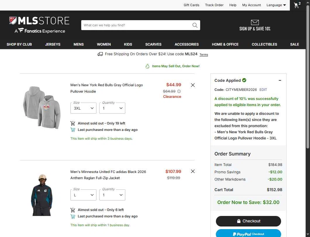Click "ship within 3 business days" text
Screen dimensions: 310x237
coord(101,139)
